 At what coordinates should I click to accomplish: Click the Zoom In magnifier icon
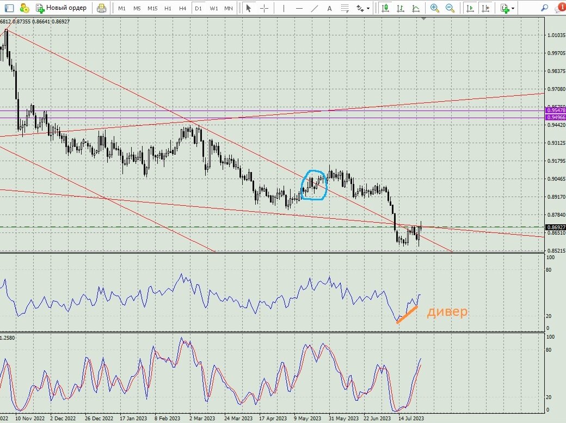[434, 8]
